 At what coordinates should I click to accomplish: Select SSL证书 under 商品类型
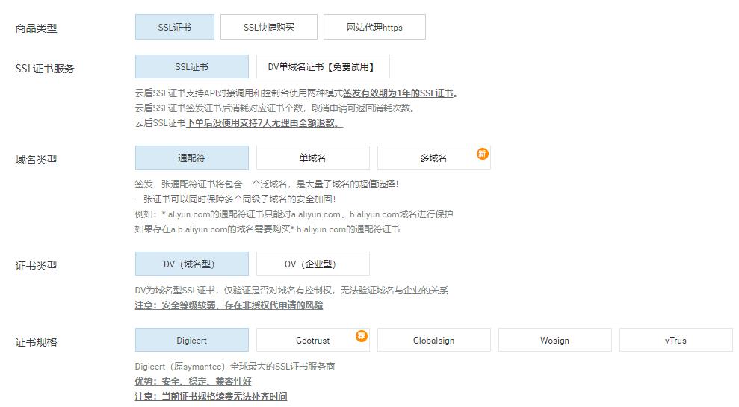(174, 28)
